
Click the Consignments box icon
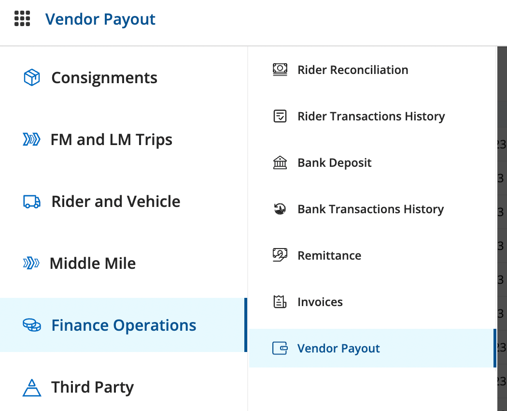coord(32,77)
